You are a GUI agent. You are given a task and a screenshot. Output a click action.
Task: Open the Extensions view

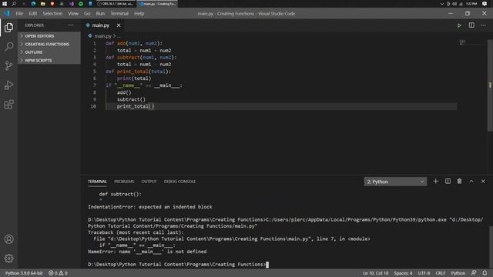[x=8, y=105]
